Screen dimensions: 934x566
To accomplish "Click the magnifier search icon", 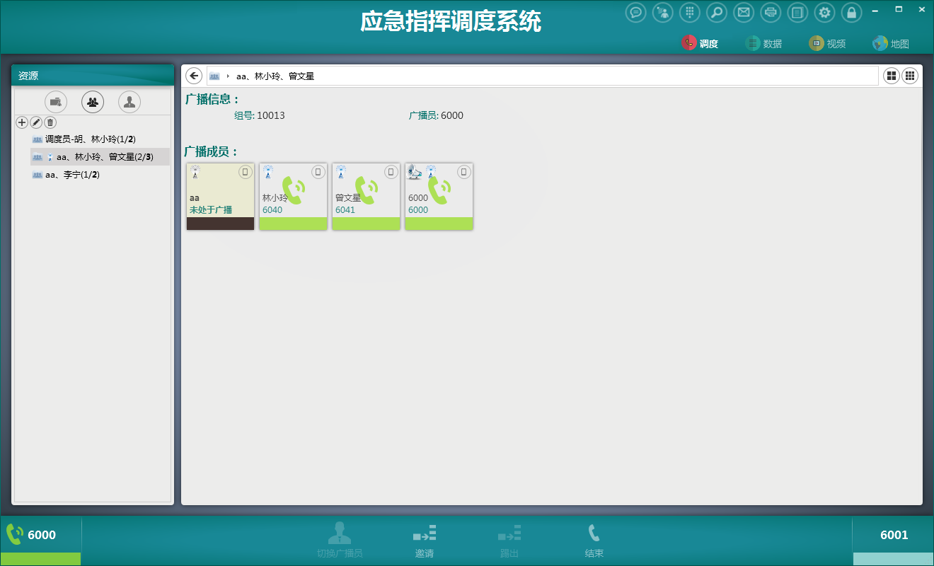I will pyautogui.click(x=716, y=12).
